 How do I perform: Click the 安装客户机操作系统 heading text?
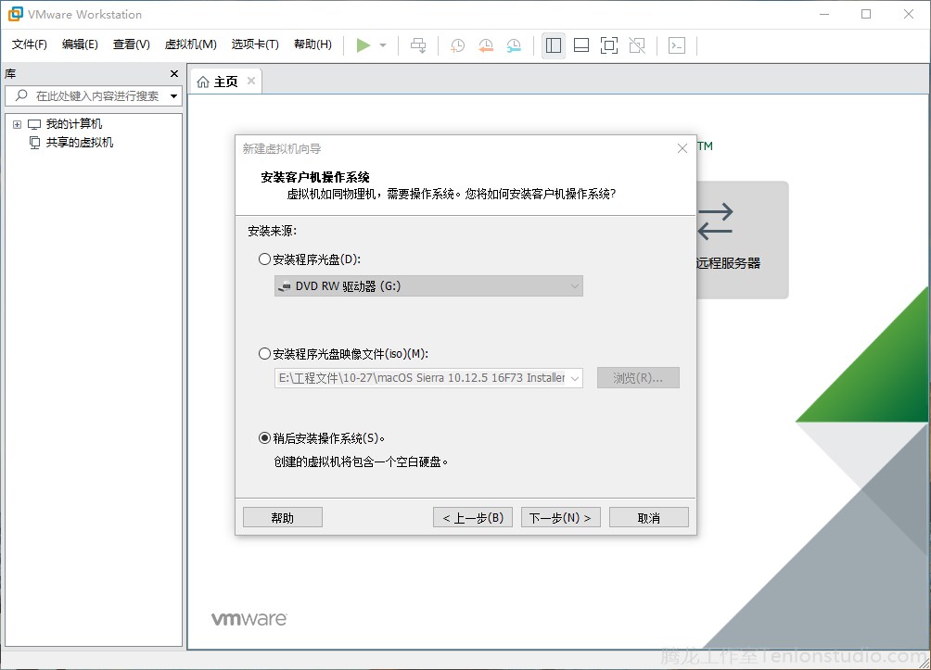point(315,177)
